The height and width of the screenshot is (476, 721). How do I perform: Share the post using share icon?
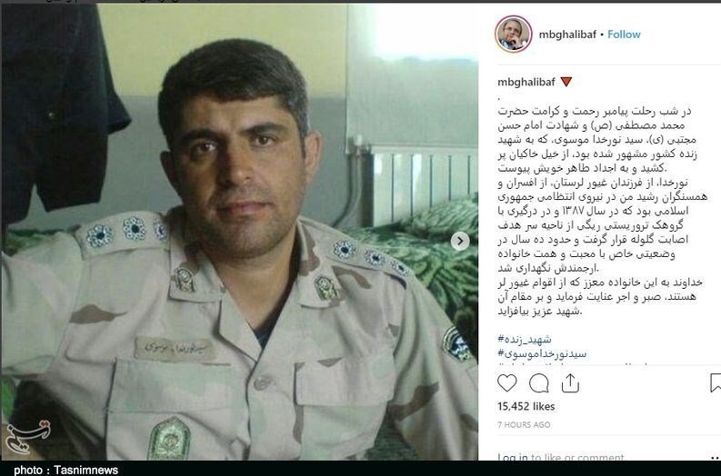click(x=570, y=382)
